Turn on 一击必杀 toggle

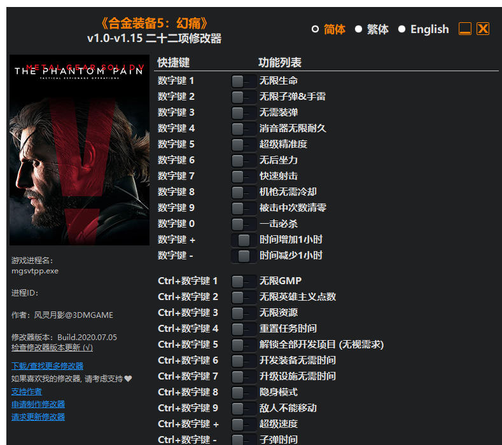(244, 224)
